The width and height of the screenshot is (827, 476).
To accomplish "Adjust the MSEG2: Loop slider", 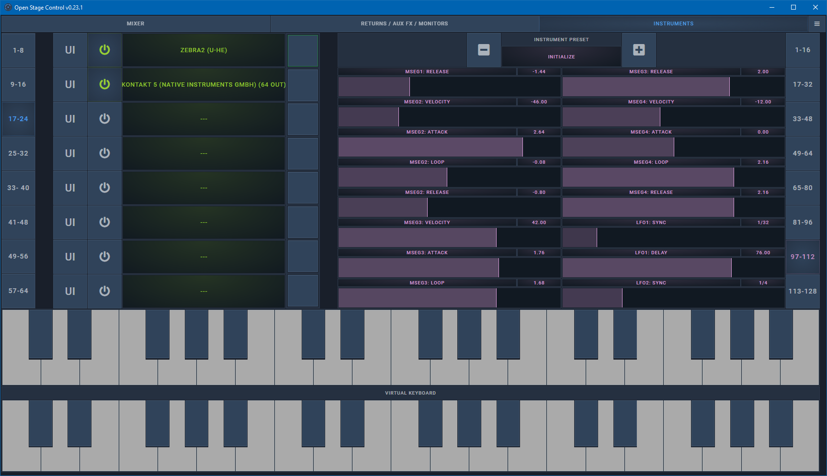I will pos(449,177).
